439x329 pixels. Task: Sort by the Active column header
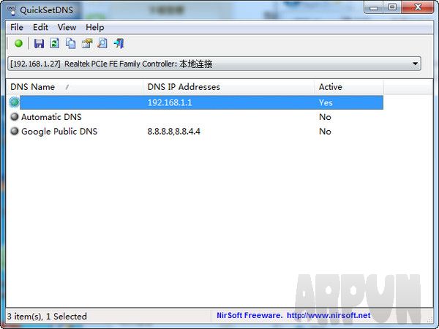pos(349,87)
